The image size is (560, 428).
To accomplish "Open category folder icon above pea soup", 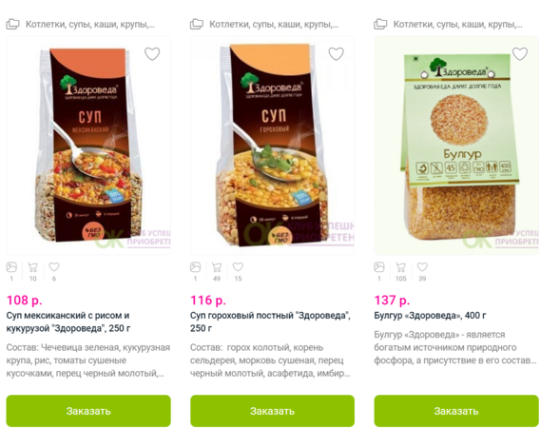I will [197, 25].
